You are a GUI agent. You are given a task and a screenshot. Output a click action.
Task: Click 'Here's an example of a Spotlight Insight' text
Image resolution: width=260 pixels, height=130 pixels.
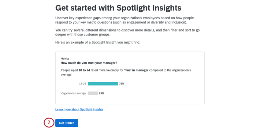click(x=98, y=42)
